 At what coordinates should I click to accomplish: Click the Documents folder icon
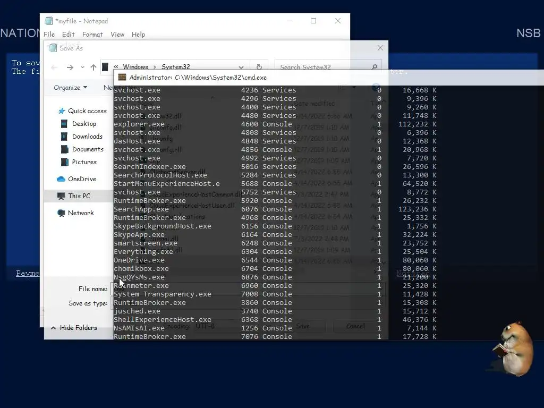click(x=64, y=149)
